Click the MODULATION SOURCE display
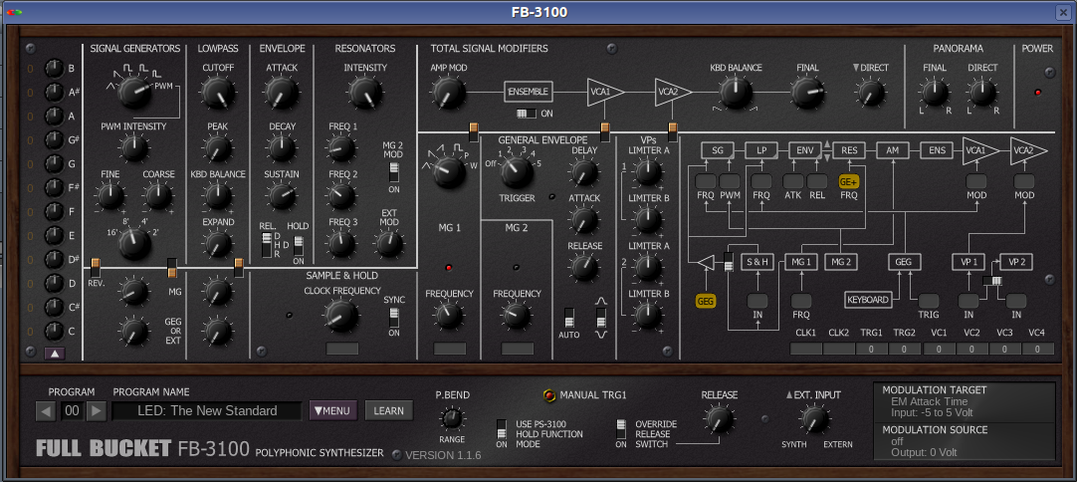Image resolution: width=1077 pixels, height=482 pixels. point(965,441)
